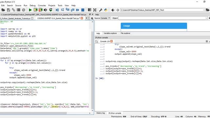The height and width of the screenshot is (118, 210).
Task: Run cell and advance to next
Action: [41, 10]
